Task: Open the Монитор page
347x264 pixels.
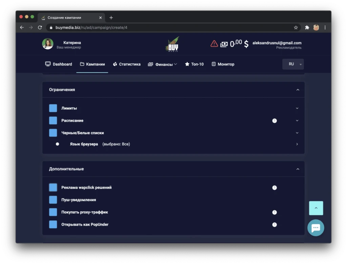Action: click(223, 64)
